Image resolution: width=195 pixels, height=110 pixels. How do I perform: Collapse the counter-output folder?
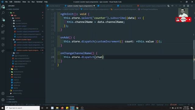point(21,26)
